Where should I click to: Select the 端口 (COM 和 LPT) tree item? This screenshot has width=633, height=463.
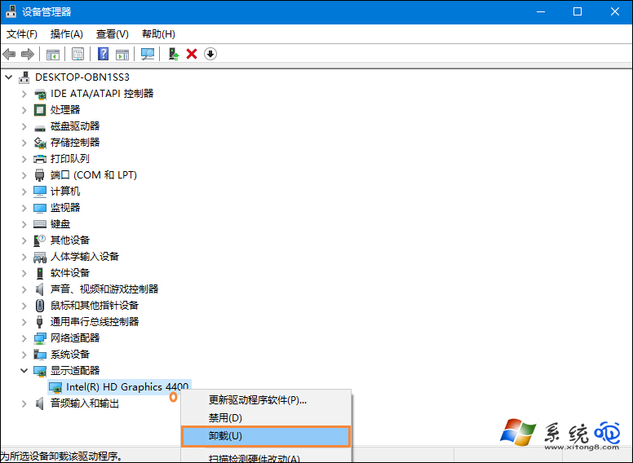(x=94, y=175)
